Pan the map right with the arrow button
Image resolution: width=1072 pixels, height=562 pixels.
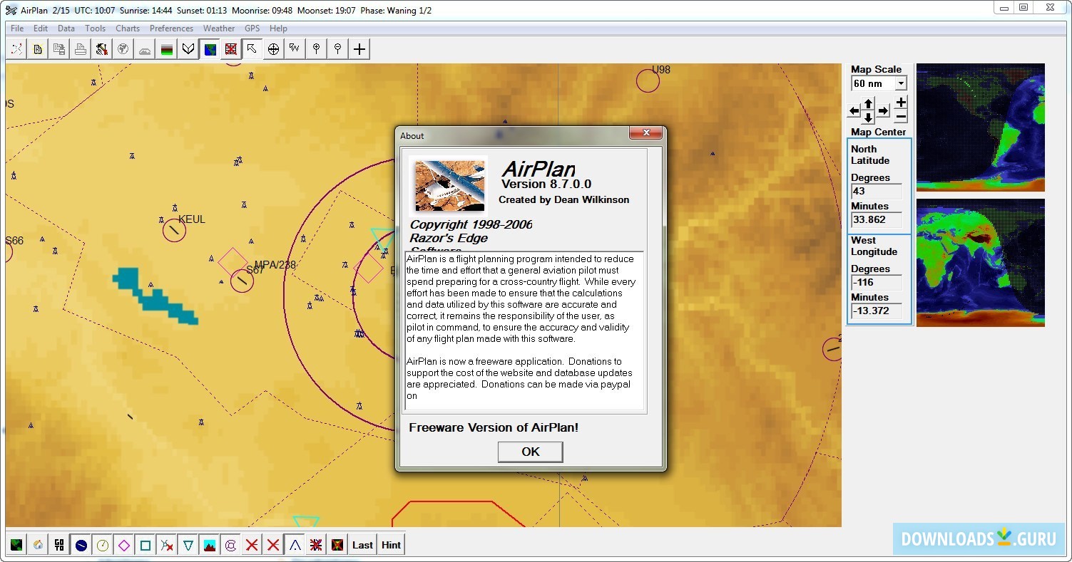pos(883,111)
